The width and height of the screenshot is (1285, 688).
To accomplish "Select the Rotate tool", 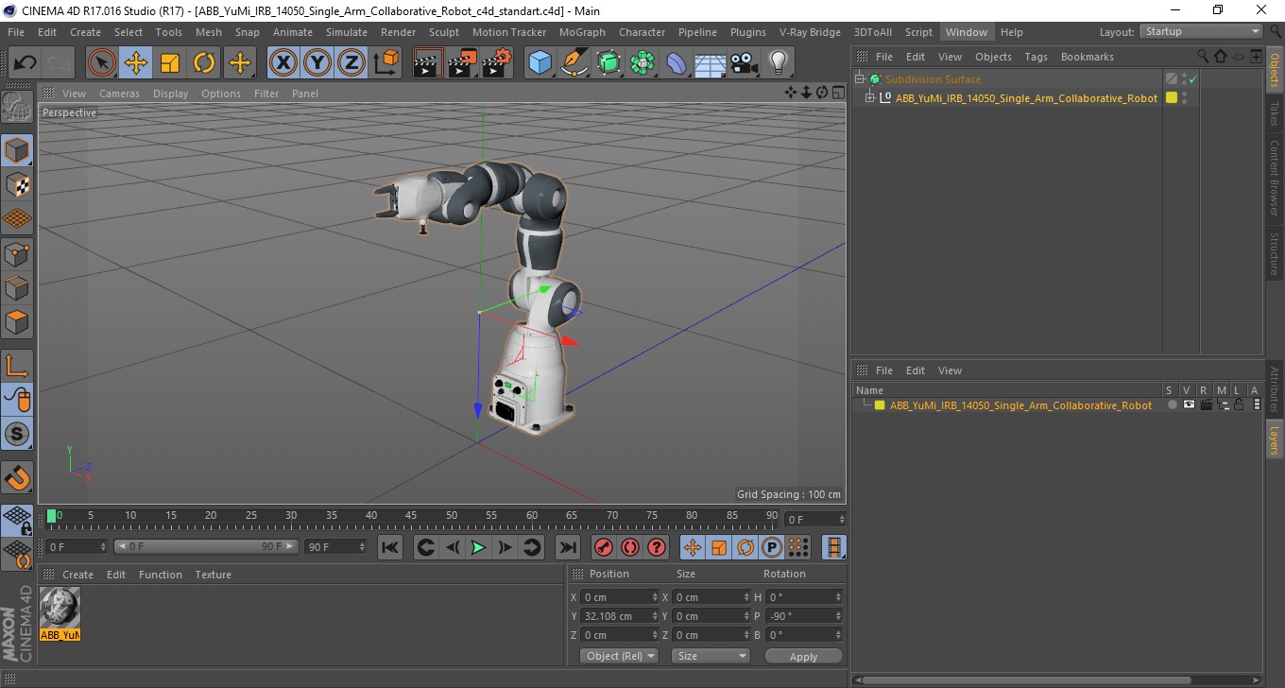I will (x=204, y=63).
